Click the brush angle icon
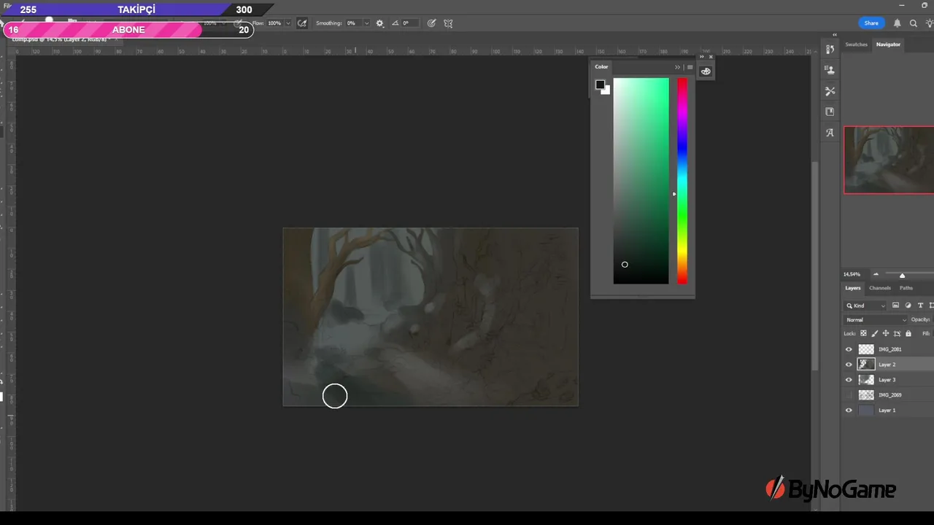Image resolution: width=934 pixels, height=525 pixels. 395,23
